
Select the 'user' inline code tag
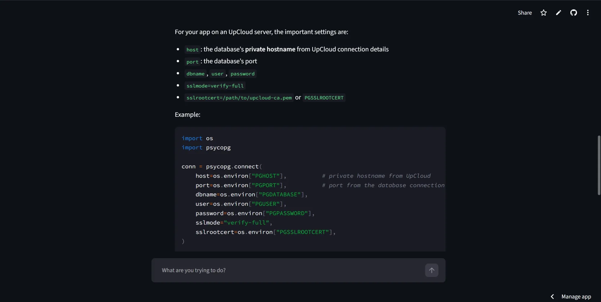[217, 74]
